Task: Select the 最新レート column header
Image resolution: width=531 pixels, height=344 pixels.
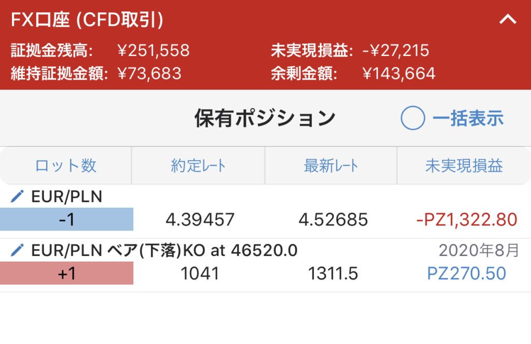Action: point(331,166)
